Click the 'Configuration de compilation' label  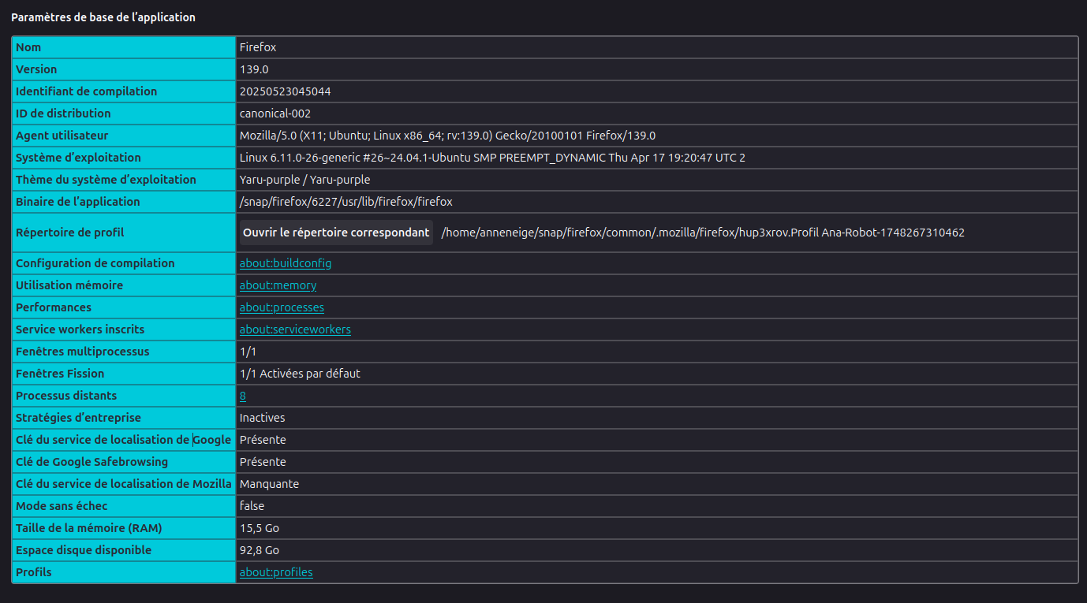click(95, 263)
